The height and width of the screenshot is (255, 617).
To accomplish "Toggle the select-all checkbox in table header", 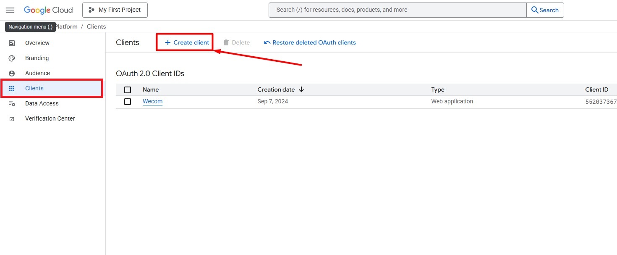I will point(128,90).
